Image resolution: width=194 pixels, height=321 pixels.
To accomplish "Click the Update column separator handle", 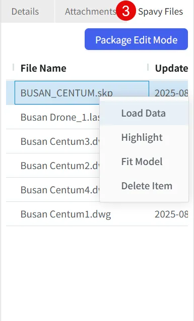I will pos(148,67).
